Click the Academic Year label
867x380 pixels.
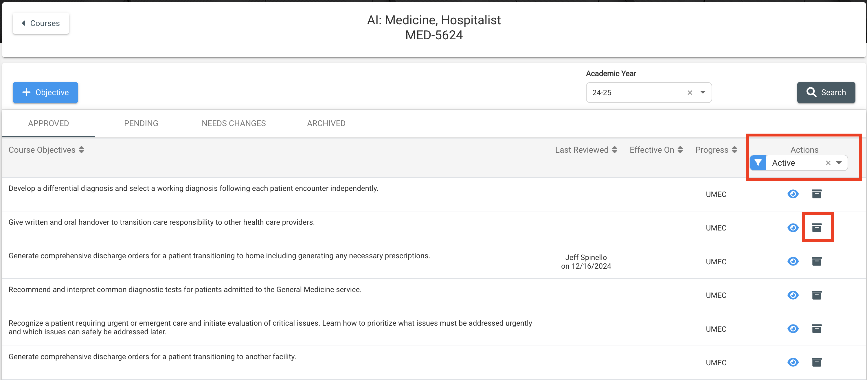click(x=611, y=74)
